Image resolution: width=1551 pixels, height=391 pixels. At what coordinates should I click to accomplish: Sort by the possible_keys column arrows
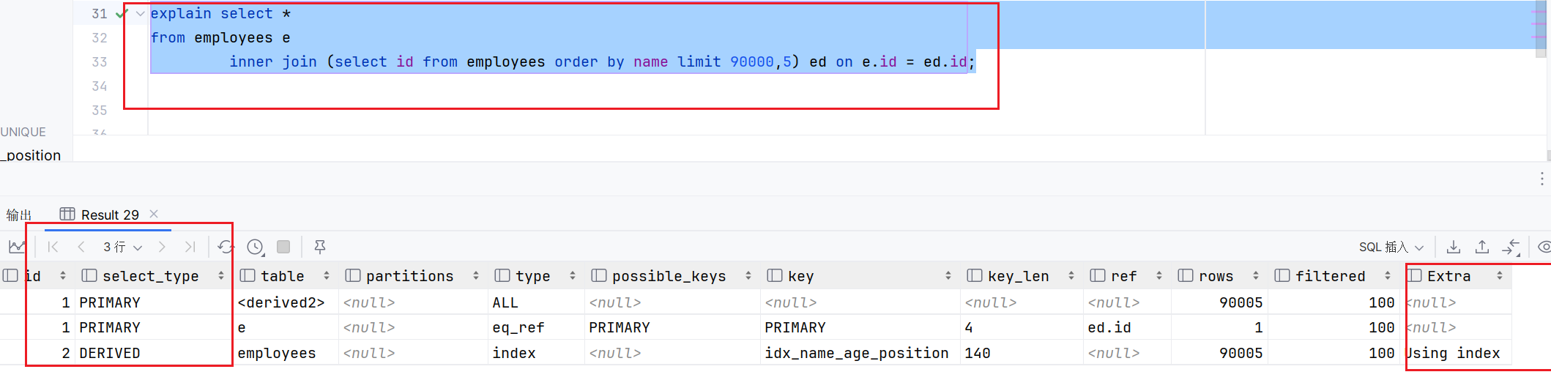click(748, 276)
